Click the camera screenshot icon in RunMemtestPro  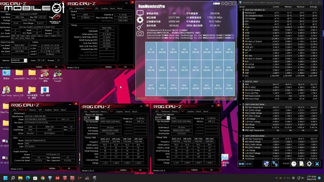140,33
